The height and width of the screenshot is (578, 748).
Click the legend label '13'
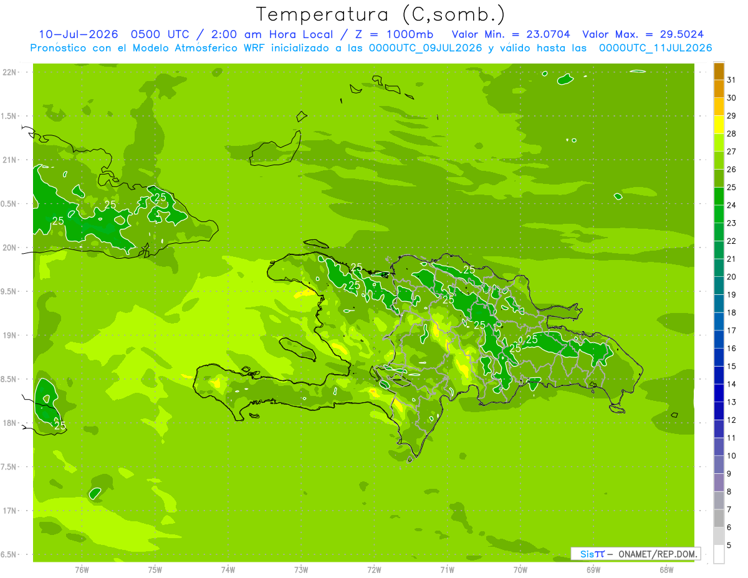click(732, 402)
